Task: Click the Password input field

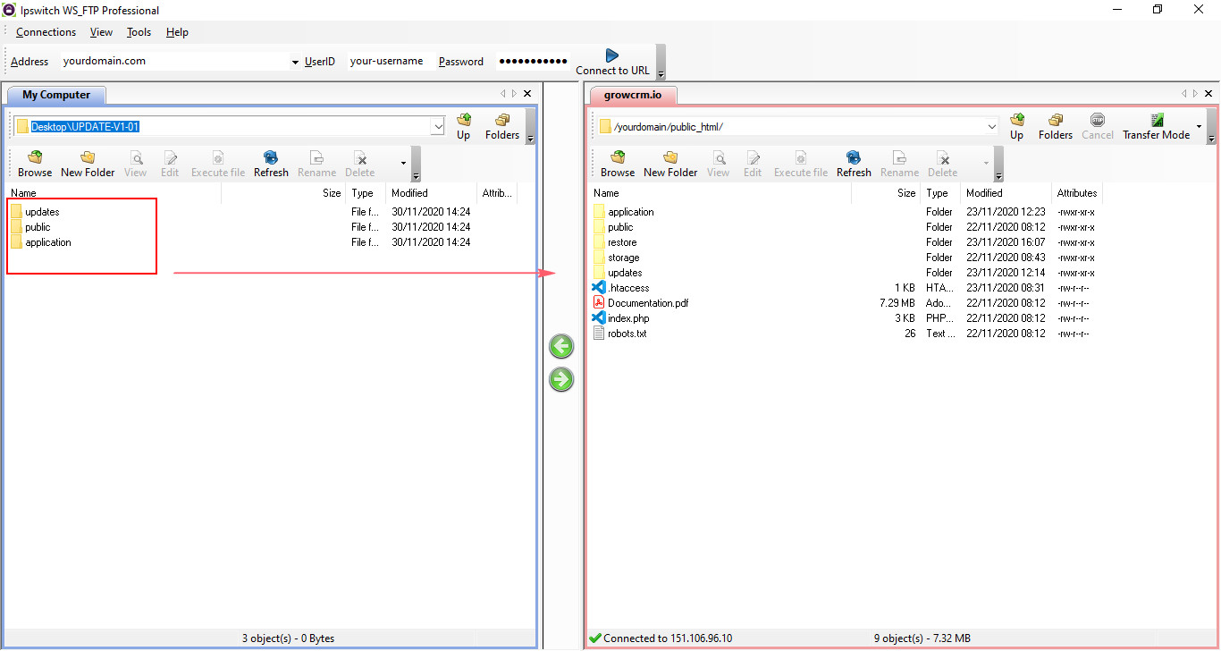Action: tap(533, 62)
